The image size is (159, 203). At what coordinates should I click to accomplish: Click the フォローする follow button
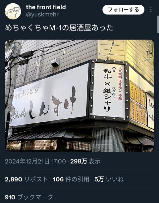(123, 10)
